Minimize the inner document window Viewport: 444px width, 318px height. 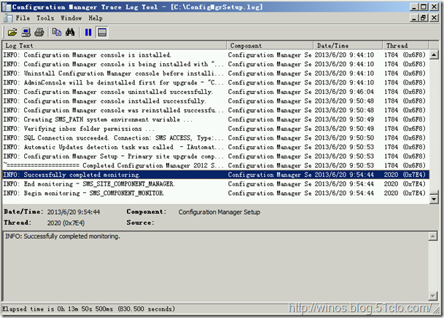(415, 18)
